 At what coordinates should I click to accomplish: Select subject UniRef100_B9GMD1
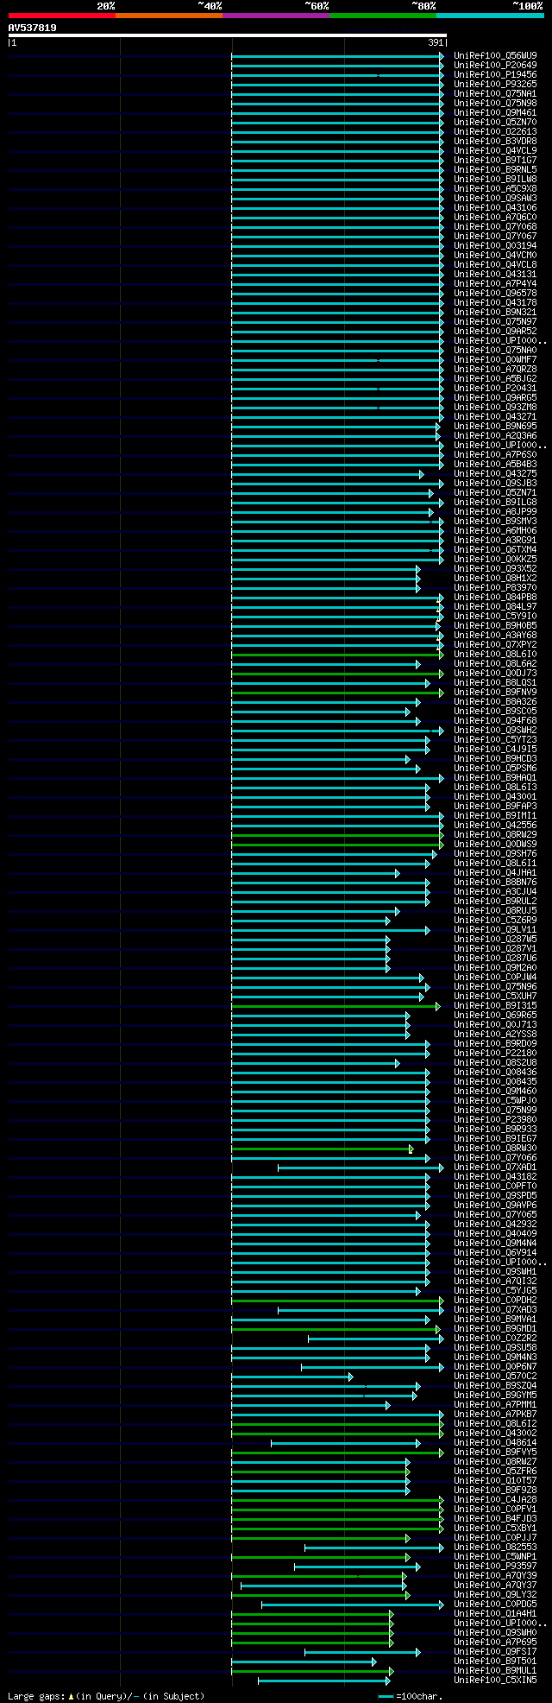coord(495,1328)
